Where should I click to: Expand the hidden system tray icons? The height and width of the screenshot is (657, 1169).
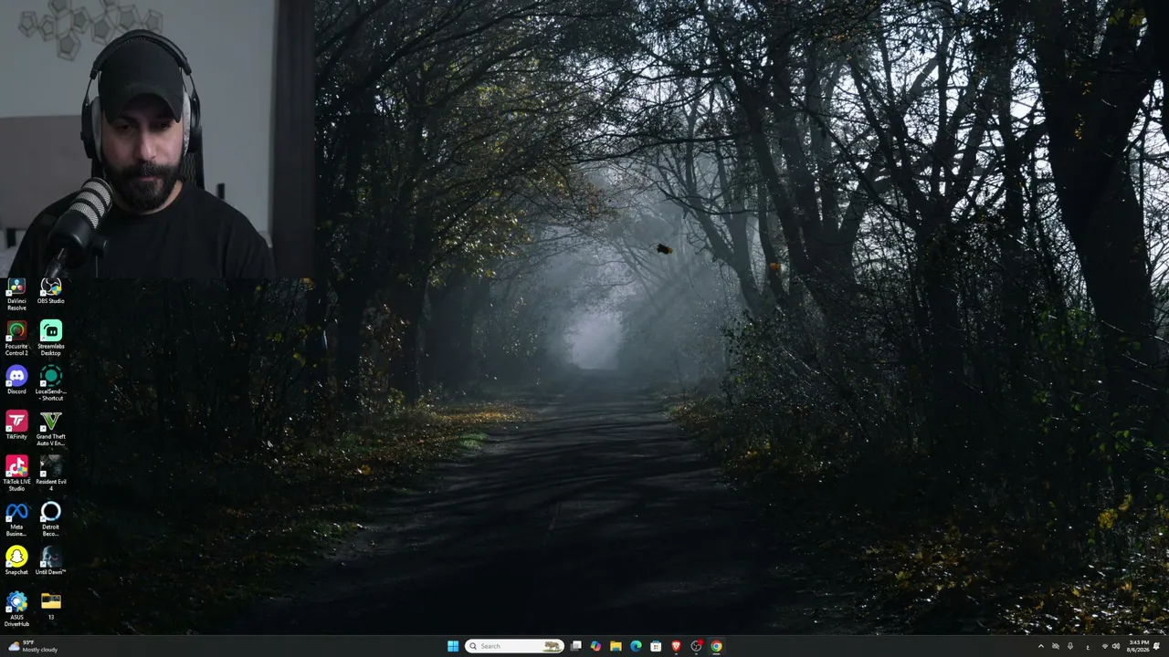click(x=1040, y=646)
